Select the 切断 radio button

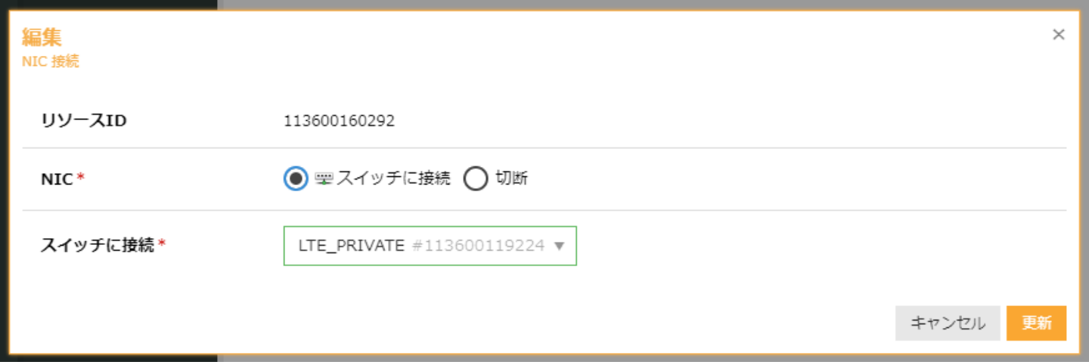click(476, 179)
